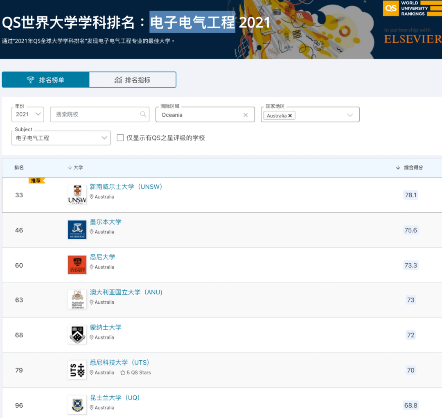442x418 pixels.
Task: Switch to the 排名指标 tab
Action: tap(132, 79)
